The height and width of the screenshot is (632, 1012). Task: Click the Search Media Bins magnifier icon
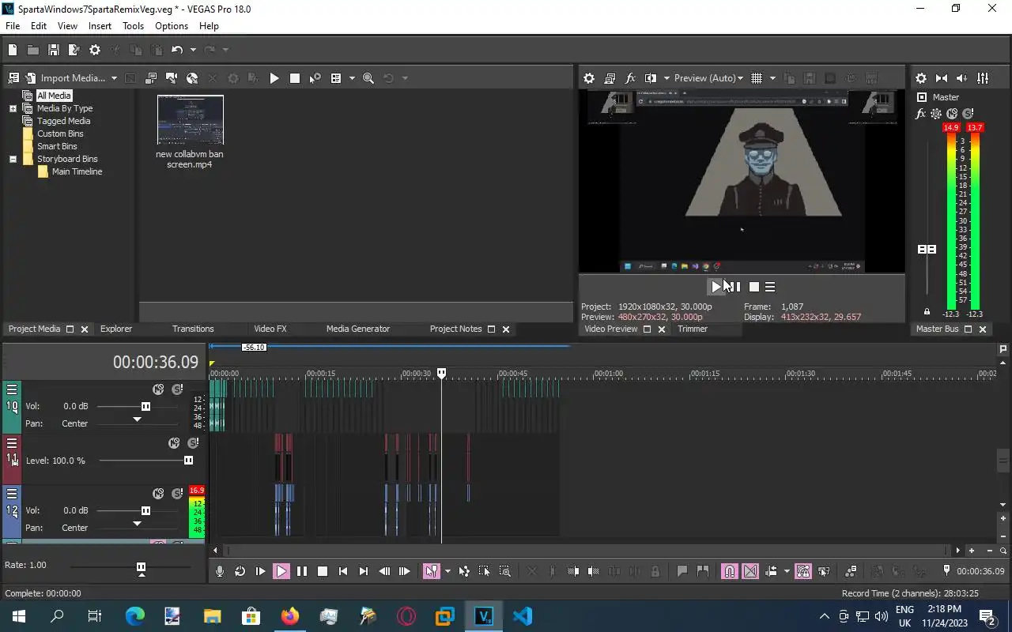(368, 78)
